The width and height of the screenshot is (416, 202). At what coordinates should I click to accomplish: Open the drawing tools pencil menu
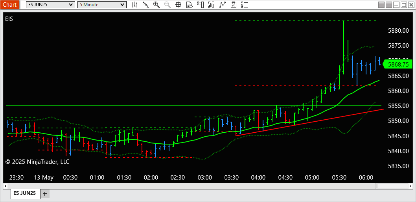[x=145, y=4]
